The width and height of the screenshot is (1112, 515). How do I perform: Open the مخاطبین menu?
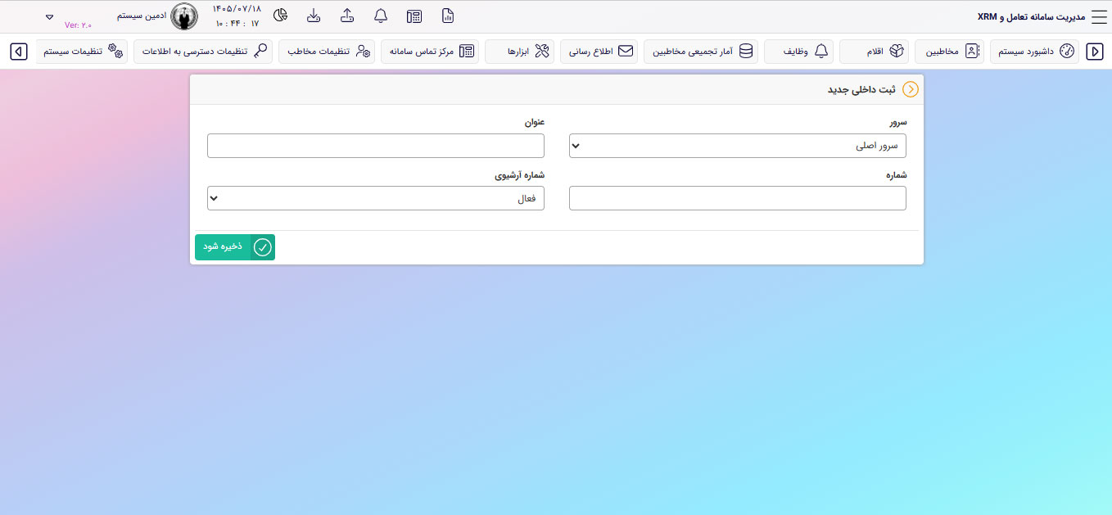pos(950,52)
